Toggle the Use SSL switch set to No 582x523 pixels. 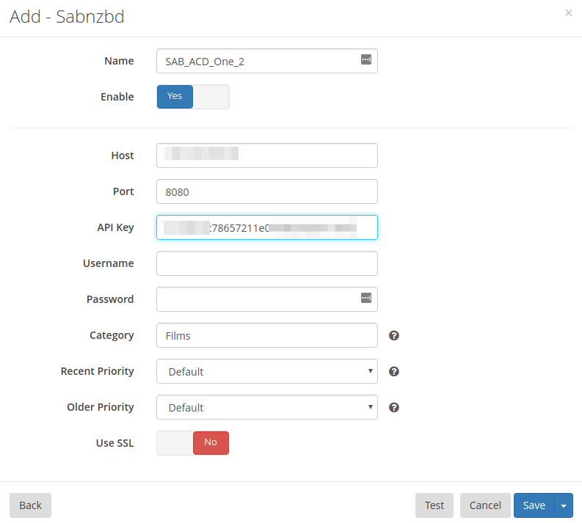(193, 443)
